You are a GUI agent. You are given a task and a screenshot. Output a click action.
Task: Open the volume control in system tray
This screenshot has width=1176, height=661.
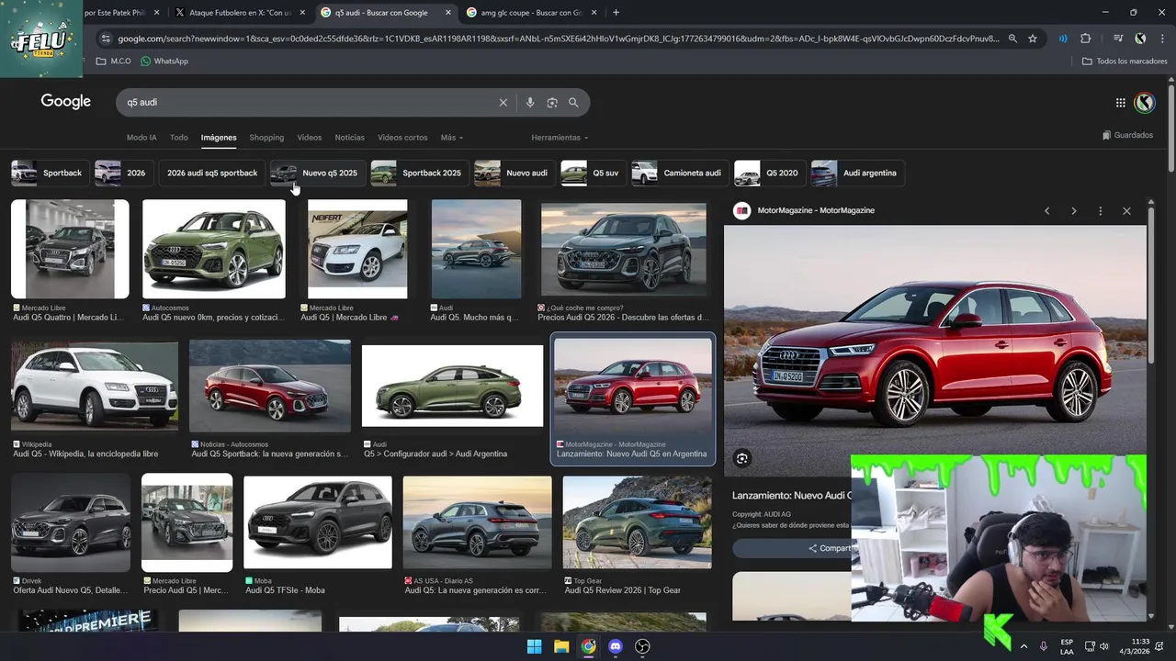click(1103, 646)
